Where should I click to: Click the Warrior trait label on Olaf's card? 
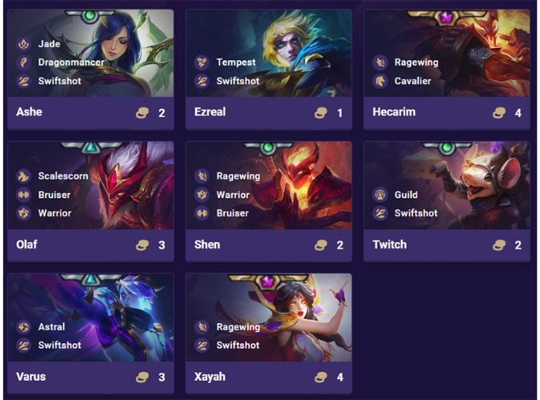54,214
